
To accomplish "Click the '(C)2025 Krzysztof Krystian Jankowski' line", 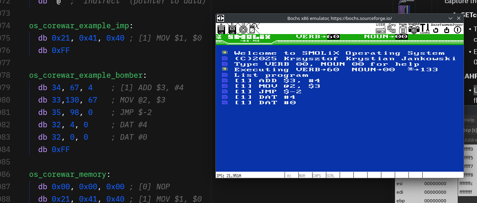I will click(x=345, y=58).
